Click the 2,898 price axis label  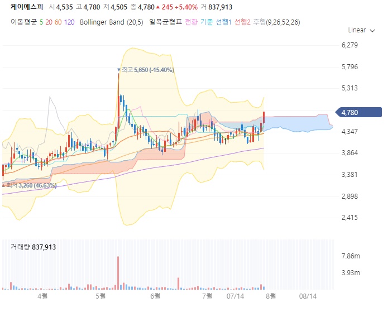coord(349,196)
